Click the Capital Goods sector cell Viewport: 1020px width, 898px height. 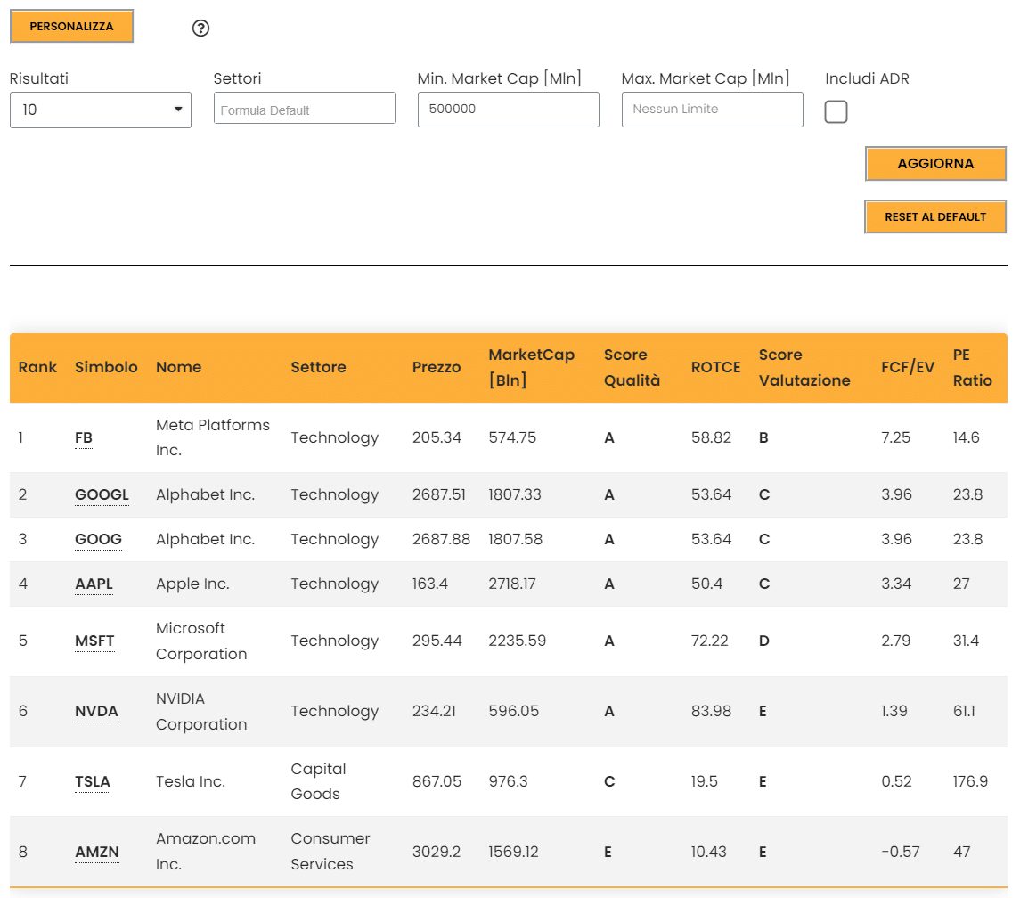pos(318,781)
